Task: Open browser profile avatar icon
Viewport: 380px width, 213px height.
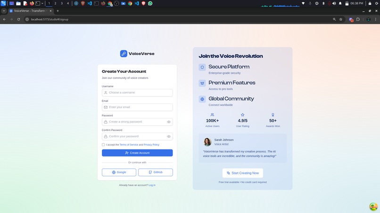Action: 368,19
